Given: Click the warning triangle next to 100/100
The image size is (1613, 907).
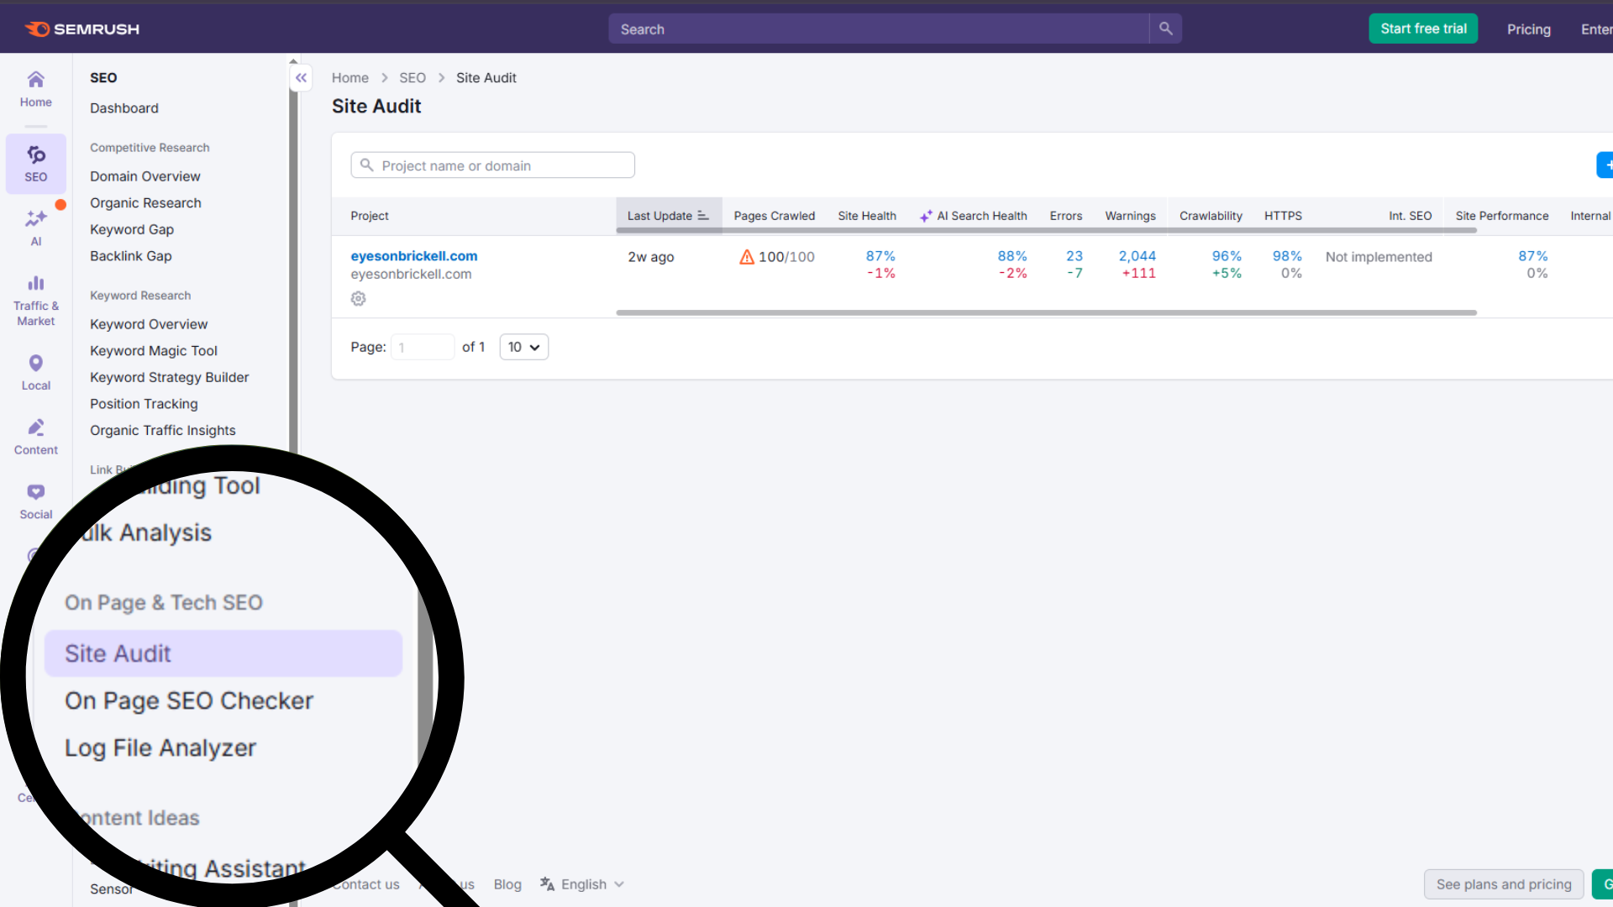Looking at the screenshot, I should click(747, 257).
